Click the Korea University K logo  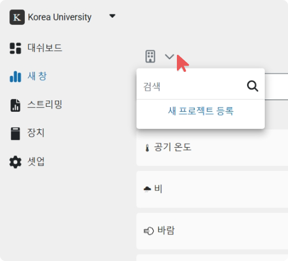pos(17,17)
